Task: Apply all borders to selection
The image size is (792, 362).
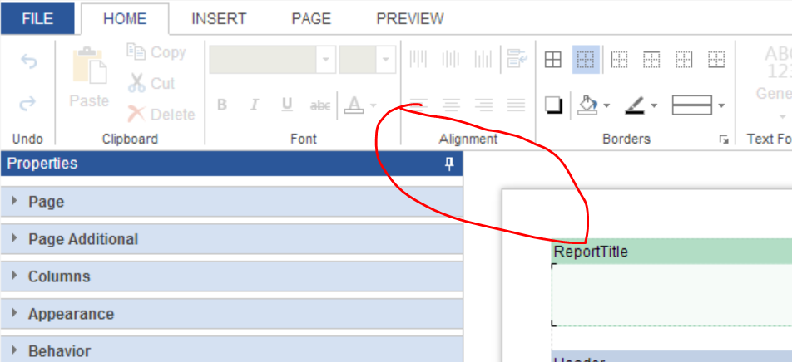Action: click(553, 59)
